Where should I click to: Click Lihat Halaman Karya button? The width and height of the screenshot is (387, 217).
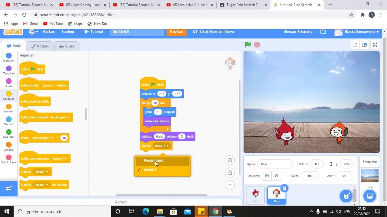(213, 32)
